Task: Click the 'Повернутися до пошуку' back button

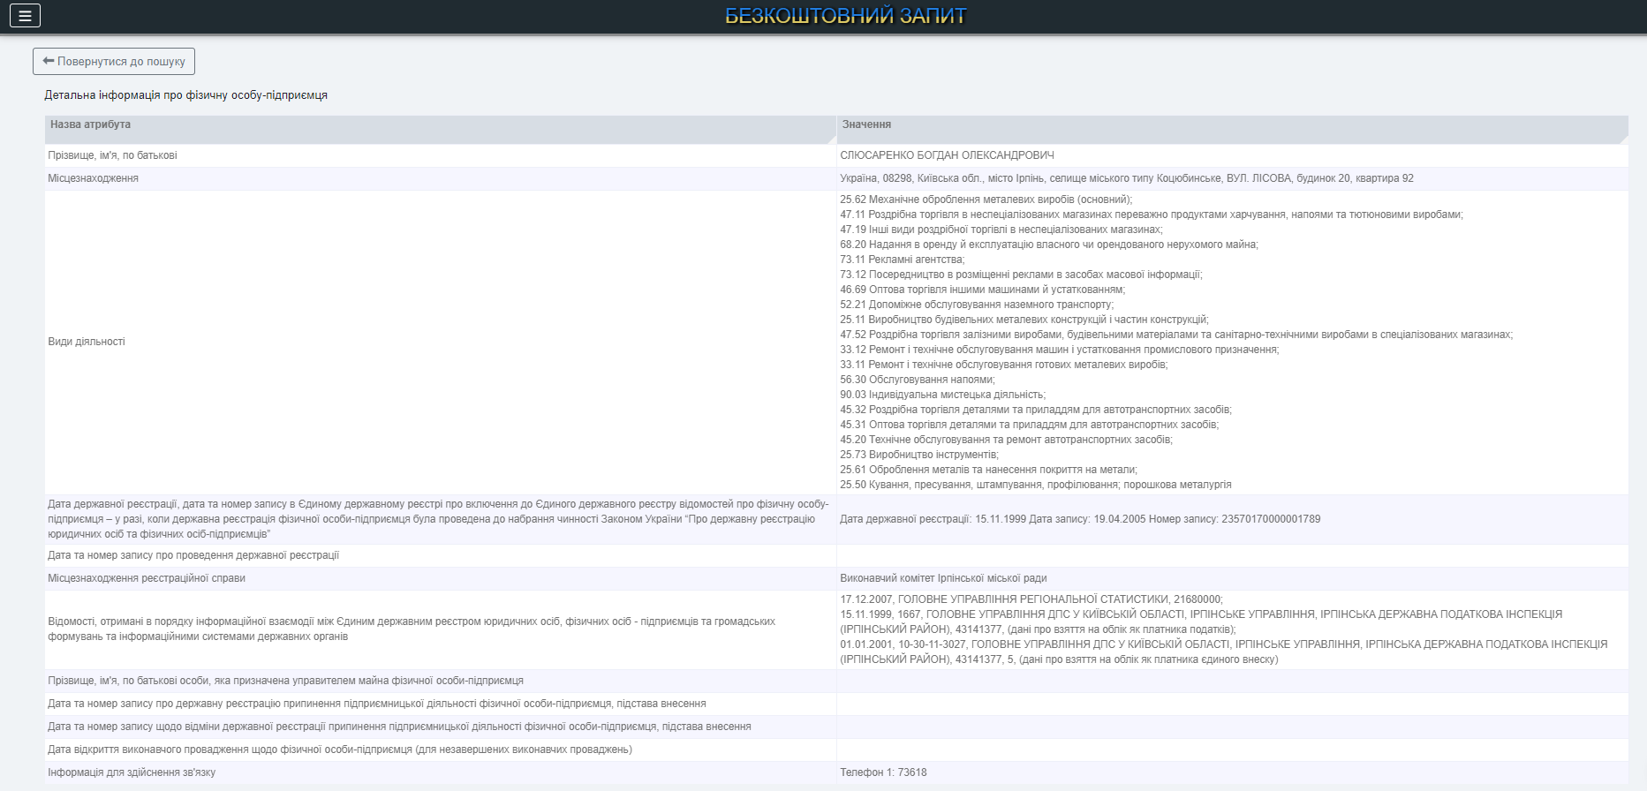Action: (114, 62)
